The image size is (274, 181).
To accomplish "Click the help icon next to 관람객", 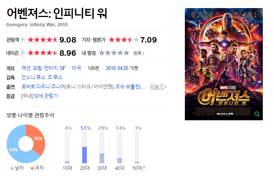I will (x=22, y=40).
